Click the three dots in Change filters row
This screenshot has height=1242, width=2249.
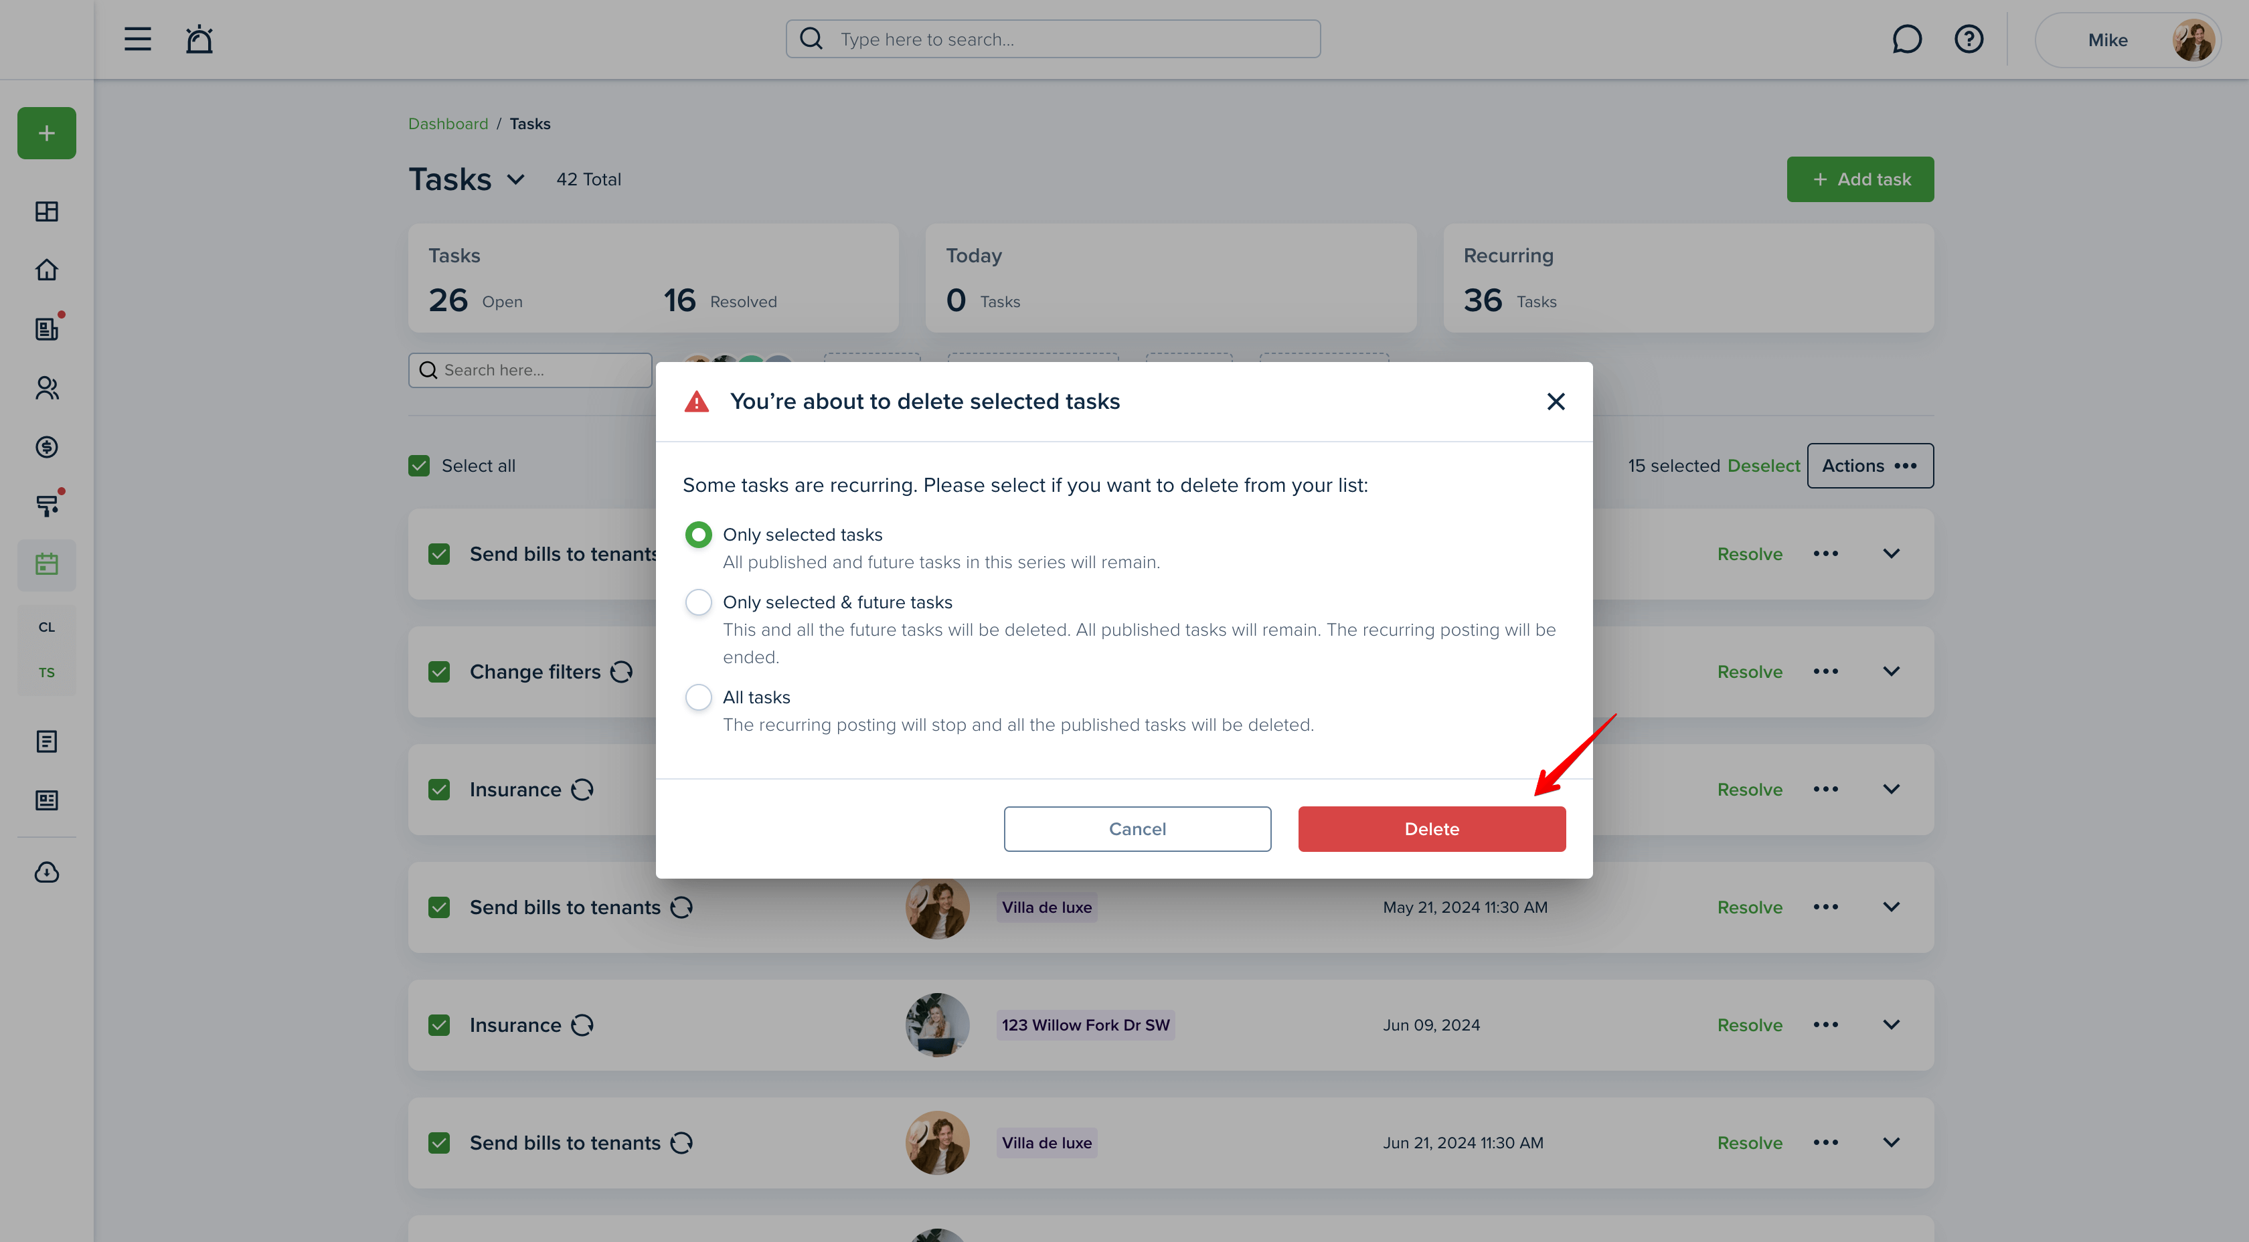[x=1825, y=671]
